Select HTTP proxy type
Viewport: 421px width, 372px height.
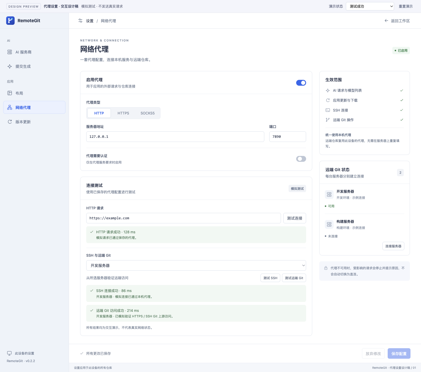99,113
